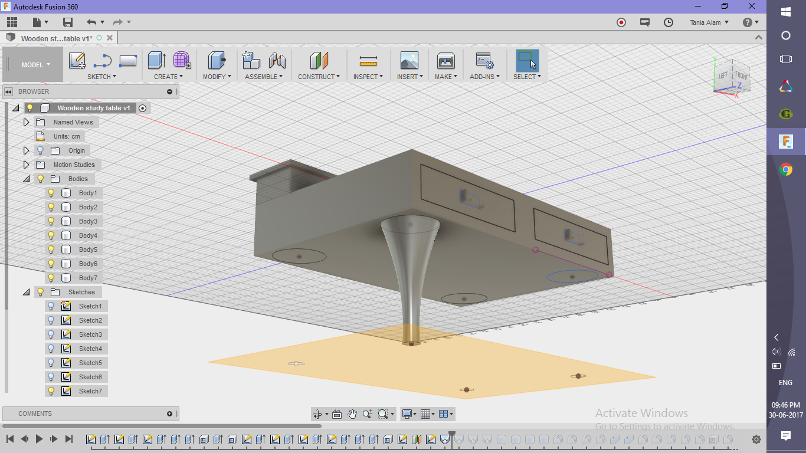Image resolution: width=806 pixels, height=453 pixels.
Task: Select the Rectangle sketch tool
Action: click(x=128, y=61)
